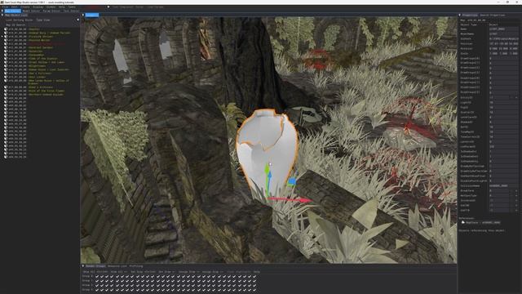Switch to the Model Editor tab
This screenshot has width=522, height=294.
pos(31,11)
